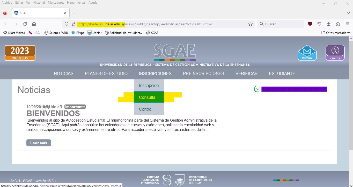Go to the NOTICIAS section
Image resolution: width=353 pixels, height=187 pixels.
tap(64, 73)
